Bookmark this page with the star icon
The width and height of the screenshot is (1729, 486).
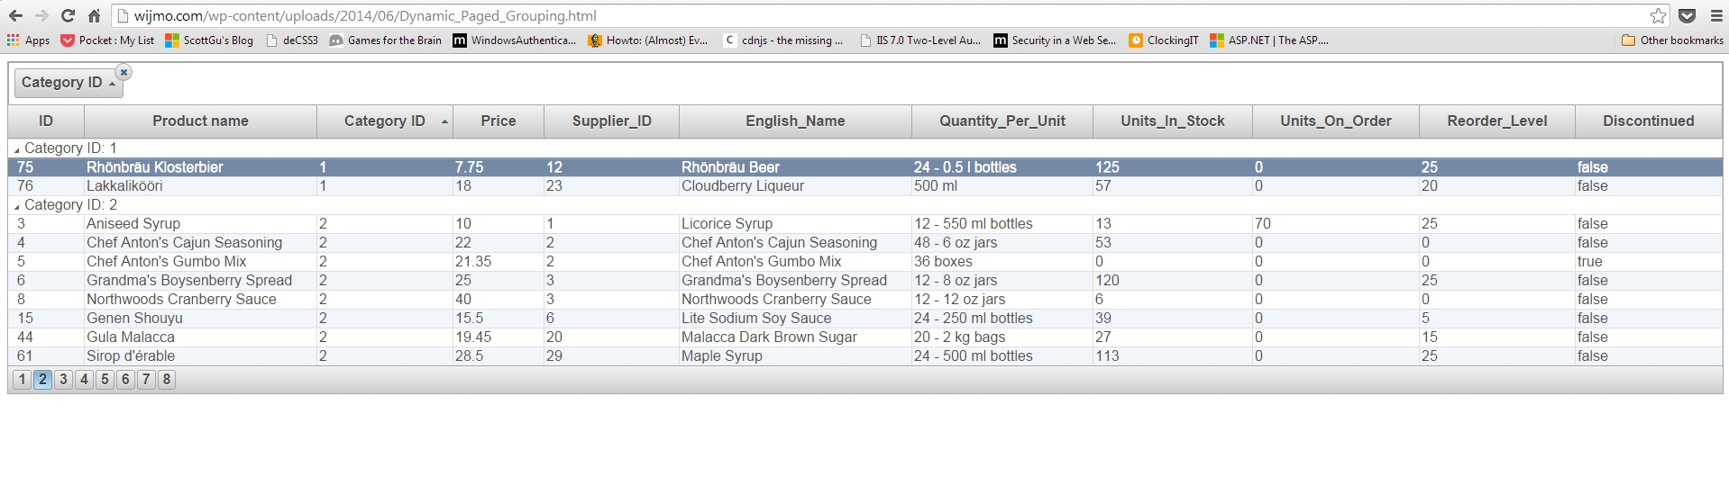pos(1658,16)
